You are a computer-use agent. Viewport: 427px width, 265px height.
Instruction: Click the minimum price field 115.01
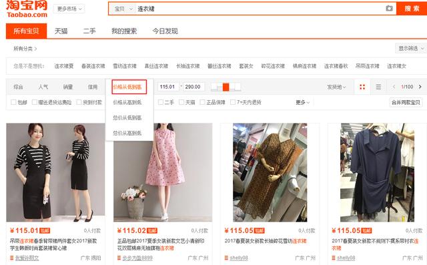click(x=168, y=87)
